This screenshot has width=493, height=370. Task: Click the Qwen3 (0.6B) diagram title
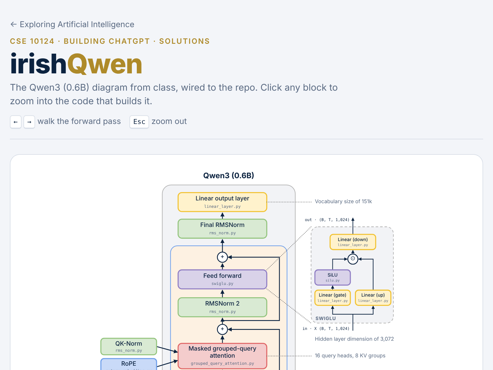tap(229, 175)
